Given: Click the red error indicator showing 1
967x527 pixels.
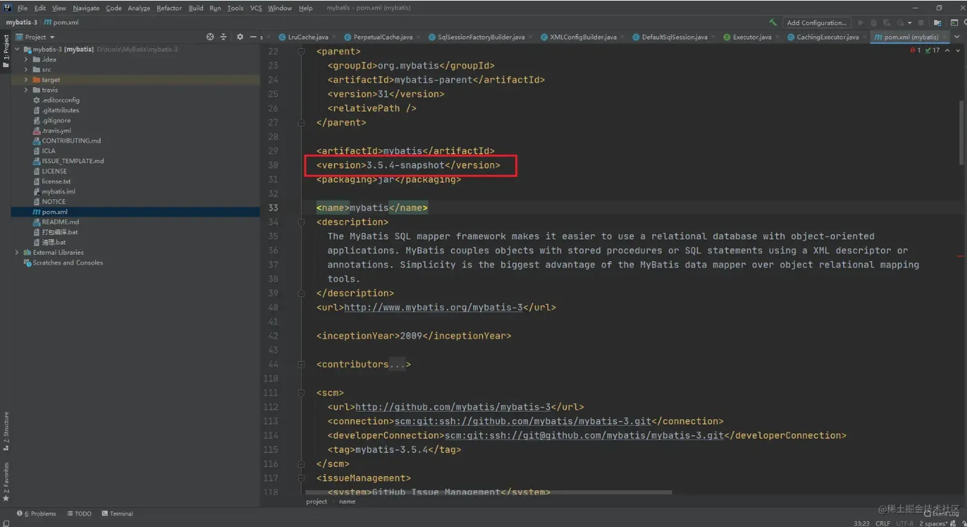Looking at the screenshot, I should coord(915,50).
